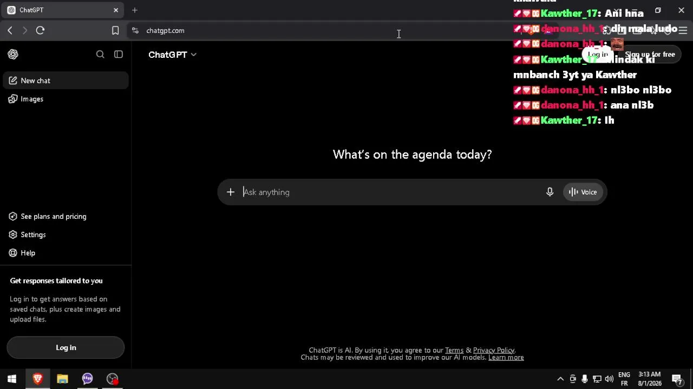Go back with the browser back arrow
693x389 pixels.
10,31
